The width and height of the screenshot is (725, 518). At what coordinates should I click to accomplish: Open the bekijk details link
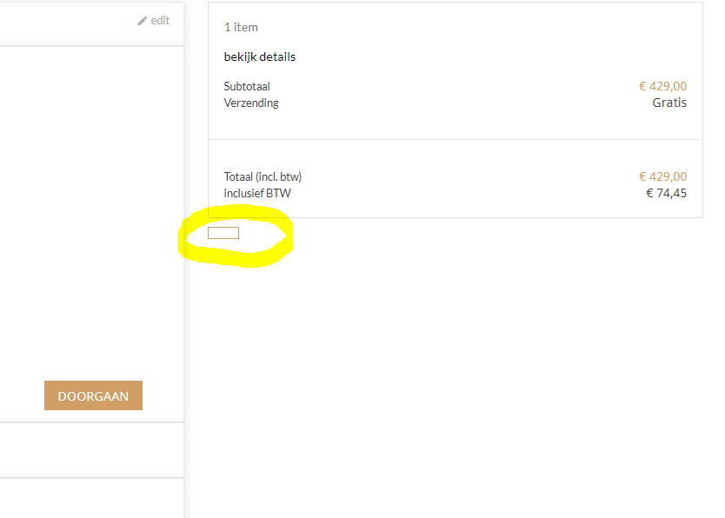(259, 56)
